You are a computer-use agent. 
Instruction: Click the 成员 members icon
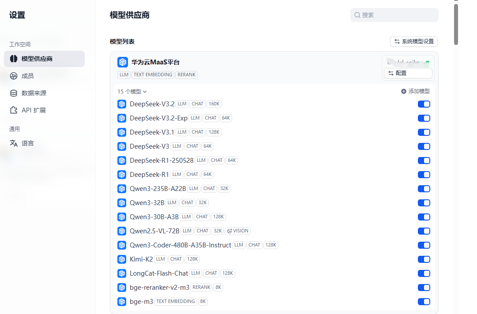(x=14, y=76)
